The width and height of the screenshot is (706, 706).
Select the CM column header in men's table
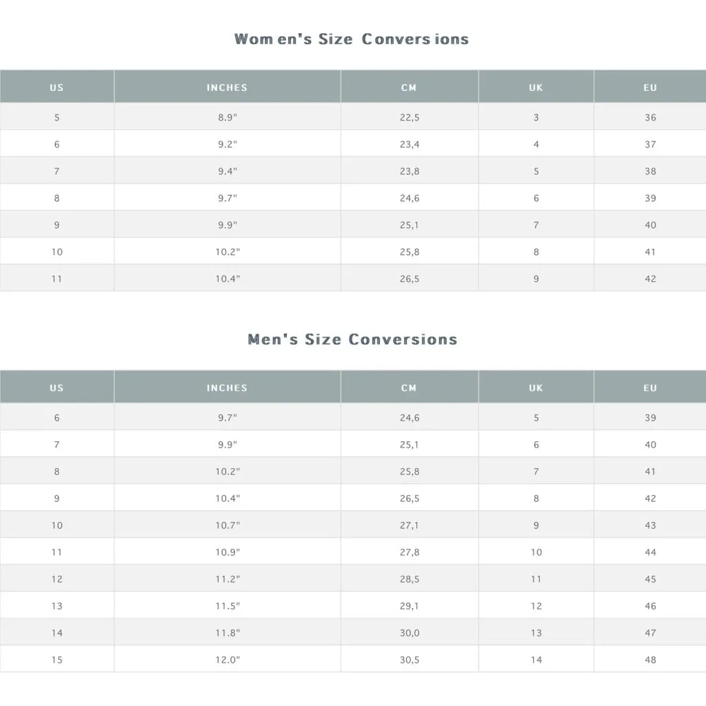pos(410,387)
